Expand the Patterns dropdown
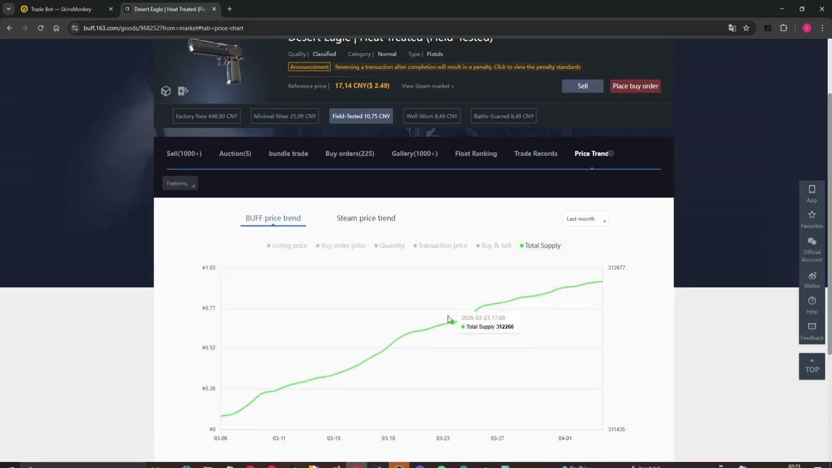Viewport: 832px width, 468px height. tap(179, 183)
